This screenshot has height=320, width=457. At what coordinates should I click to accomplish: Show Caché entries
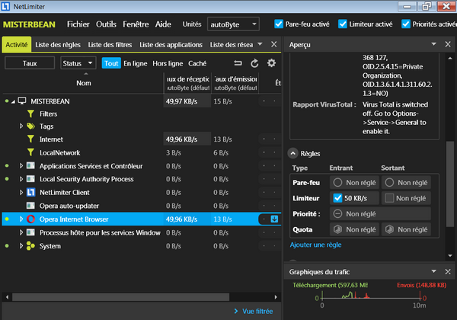197,63
